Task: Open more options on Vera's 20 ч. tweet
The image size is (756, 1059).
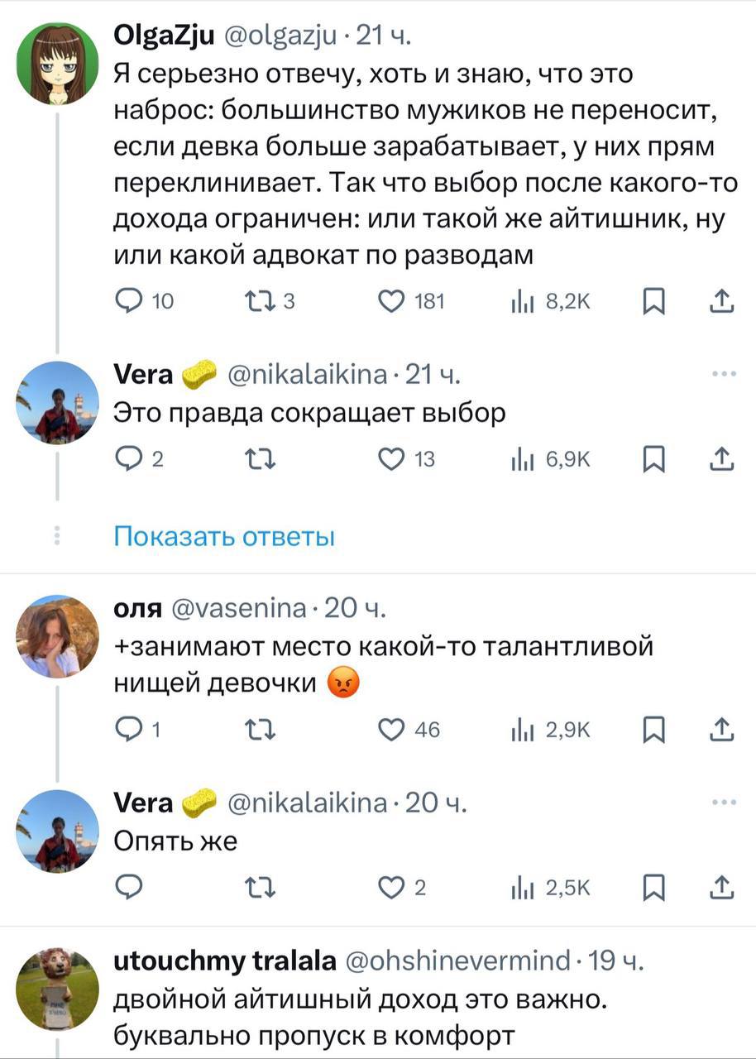Action: click(722, 802)
